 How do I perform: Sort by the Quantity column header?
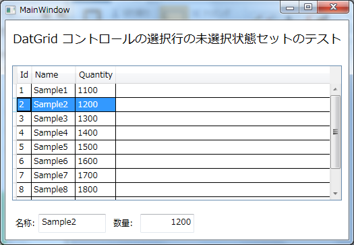tap(96, 75)
